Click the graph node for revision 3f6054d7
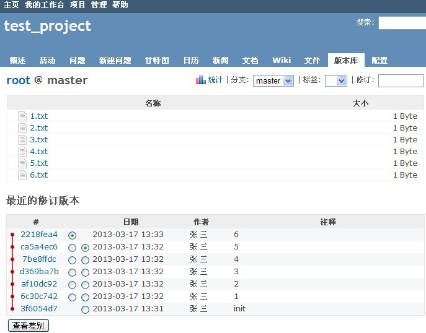The height and width of the screenshot is (333, 426). [12, 308]
